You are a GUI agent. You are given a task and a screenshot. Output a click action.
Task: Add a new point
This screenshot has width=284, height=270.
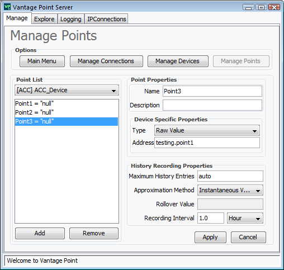click(x=40, y=233)
